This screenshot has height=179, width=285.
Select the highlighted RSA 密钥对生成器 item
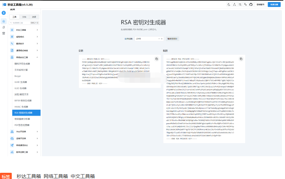coord(26,113)
